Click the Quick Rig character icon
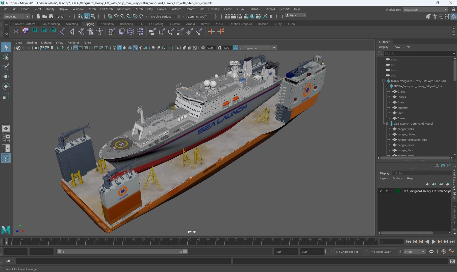The image size is (457, 272). (90, 31)
